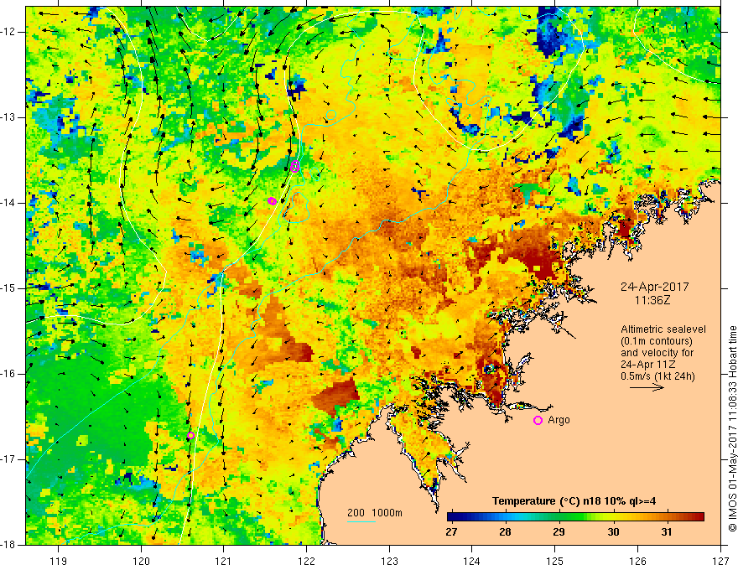This screenshot has width=738, height=570.
Task: Click the latitude label '-13'
Action: pos(9,117)
